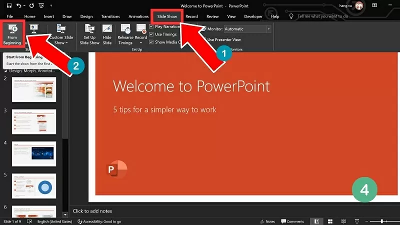This screenshot has height=225, width=400.
Task: Open the Set Up Slide Show dialog
Action: pos(90,34)
